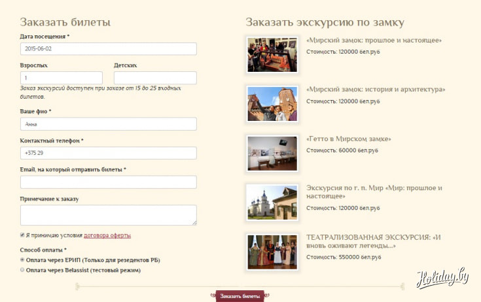Open thumbnail of the theatrical excursion
Screen dimensions: 481x302
pyautogui.click(x=272, y=252)
